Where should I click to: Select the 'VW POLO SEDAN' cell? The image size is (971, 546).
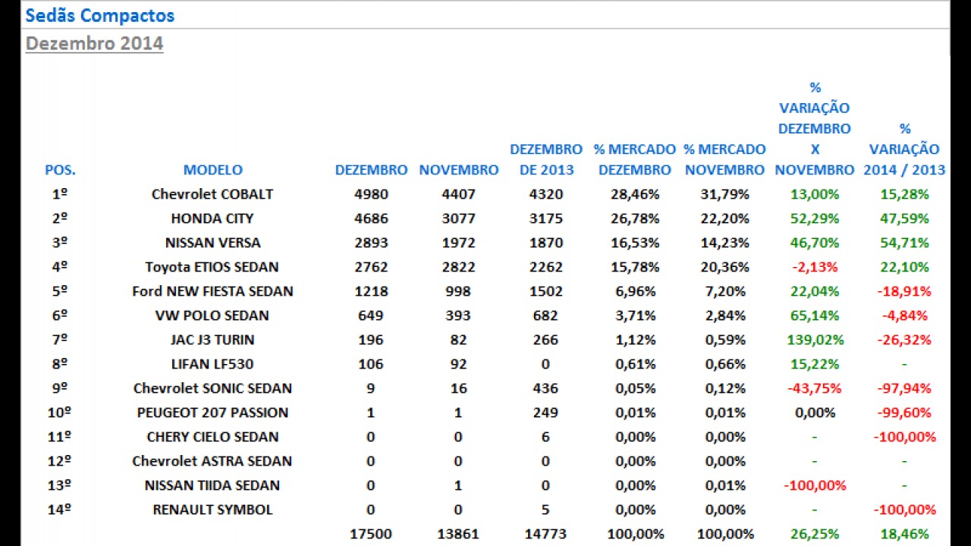[x=212, y=315]
